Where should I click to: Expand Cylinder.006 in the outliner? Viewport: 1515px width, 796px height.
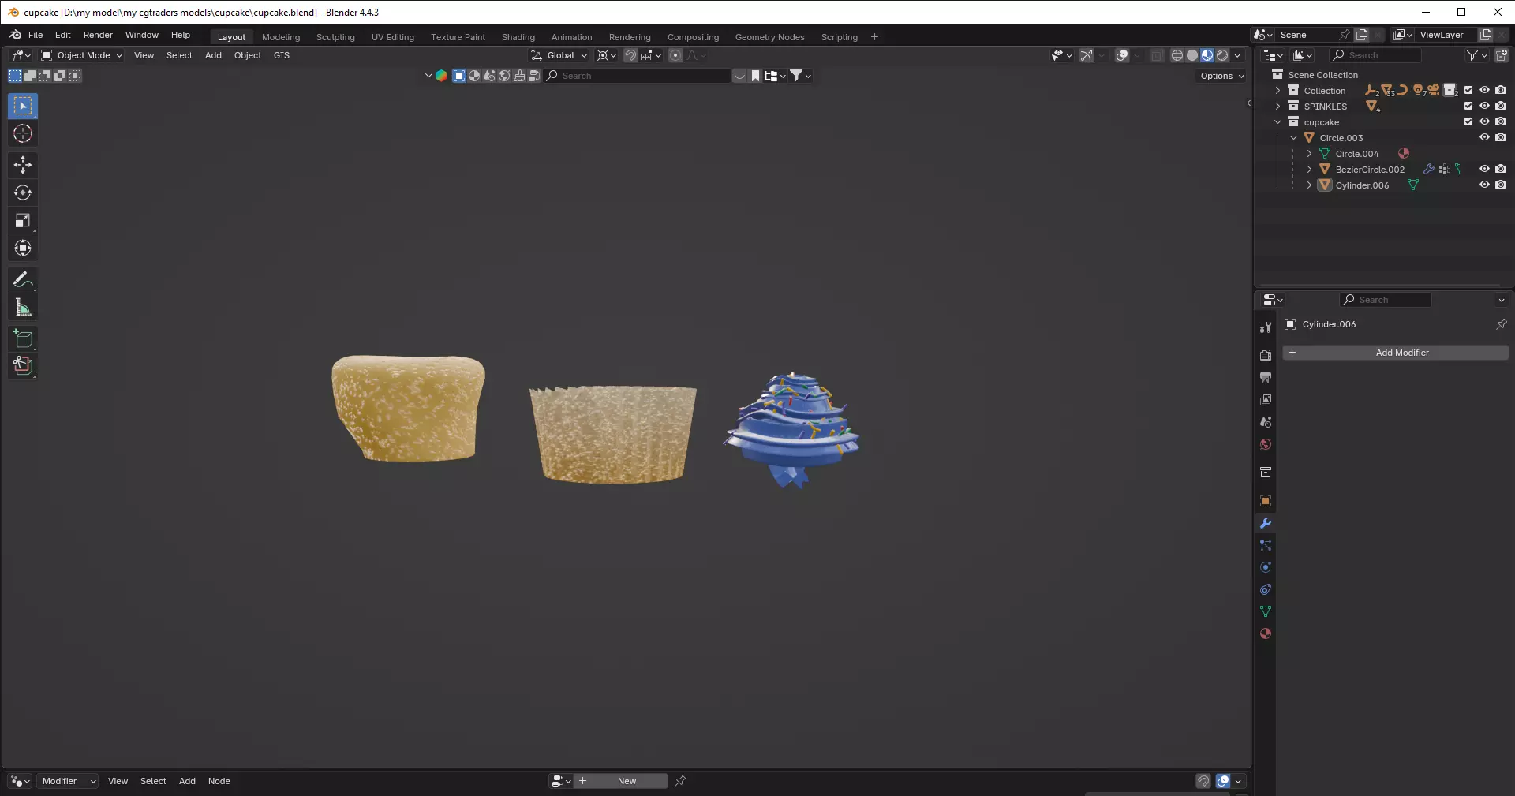1309,185
